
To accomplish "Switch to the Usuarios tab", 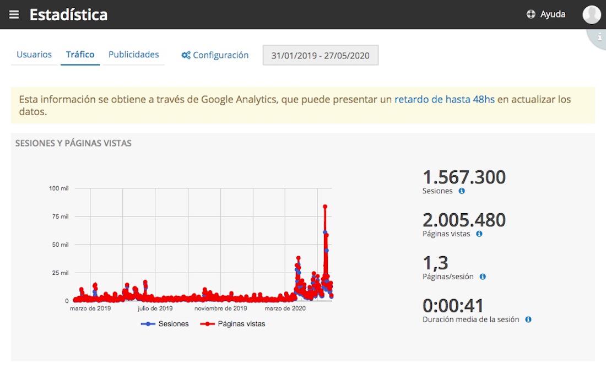I will pos(34,55).
